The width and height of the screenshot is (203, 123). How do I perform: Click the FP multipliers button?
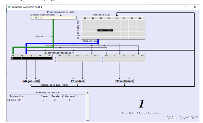click(x=124, y=81)
